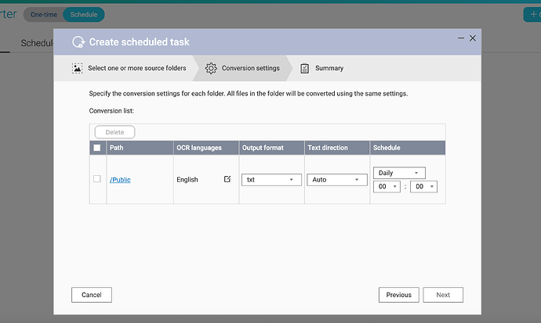Open the Text direction Auto dropdown
Image resolution: width=541 pixels, height=323 pixels.
coord(336,180)
